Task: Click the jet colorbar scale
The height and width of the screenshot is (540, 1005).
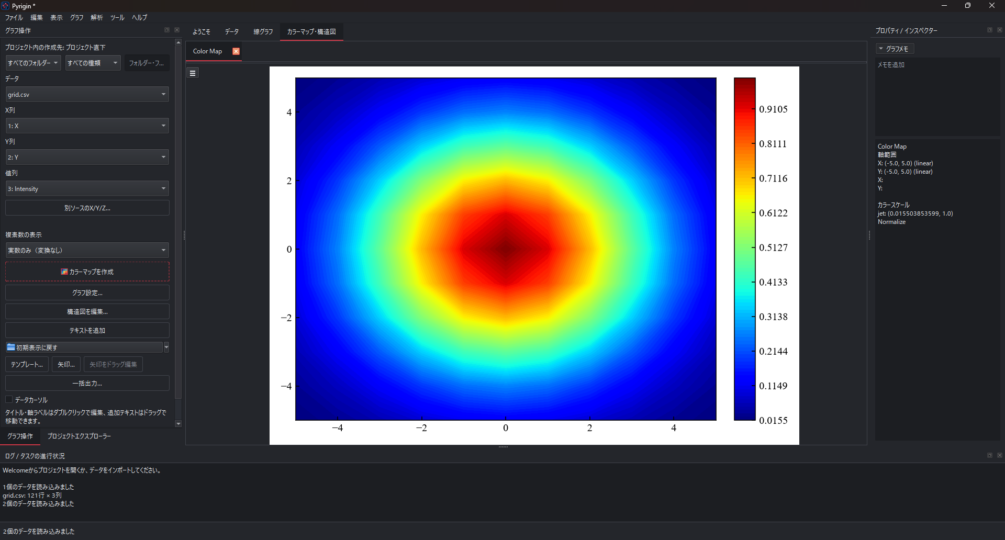Action: click(744, 249)
